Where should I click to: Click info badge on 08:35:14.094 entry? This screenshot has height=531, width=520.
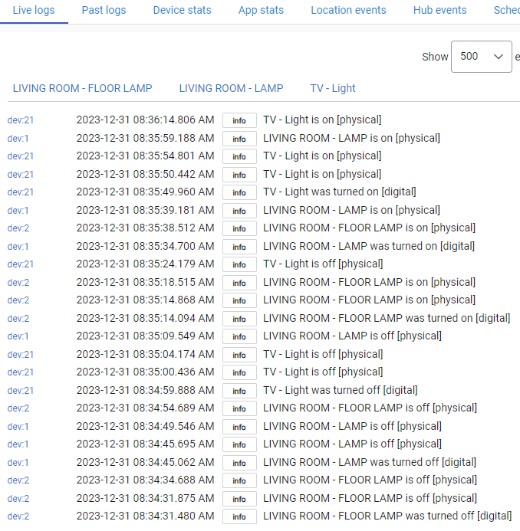pos(239,319)
